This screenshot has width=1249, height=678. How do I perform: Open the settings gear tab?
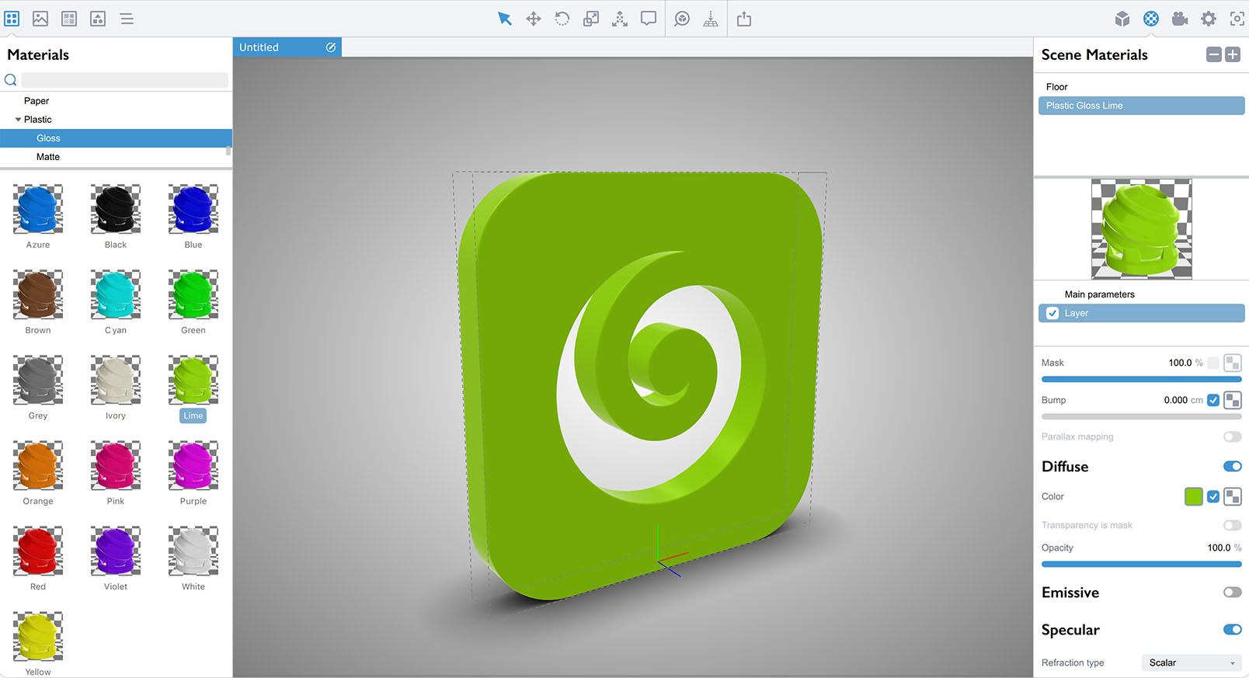click(1209, 19)
